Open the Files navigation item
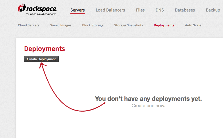 pos(140,10)
